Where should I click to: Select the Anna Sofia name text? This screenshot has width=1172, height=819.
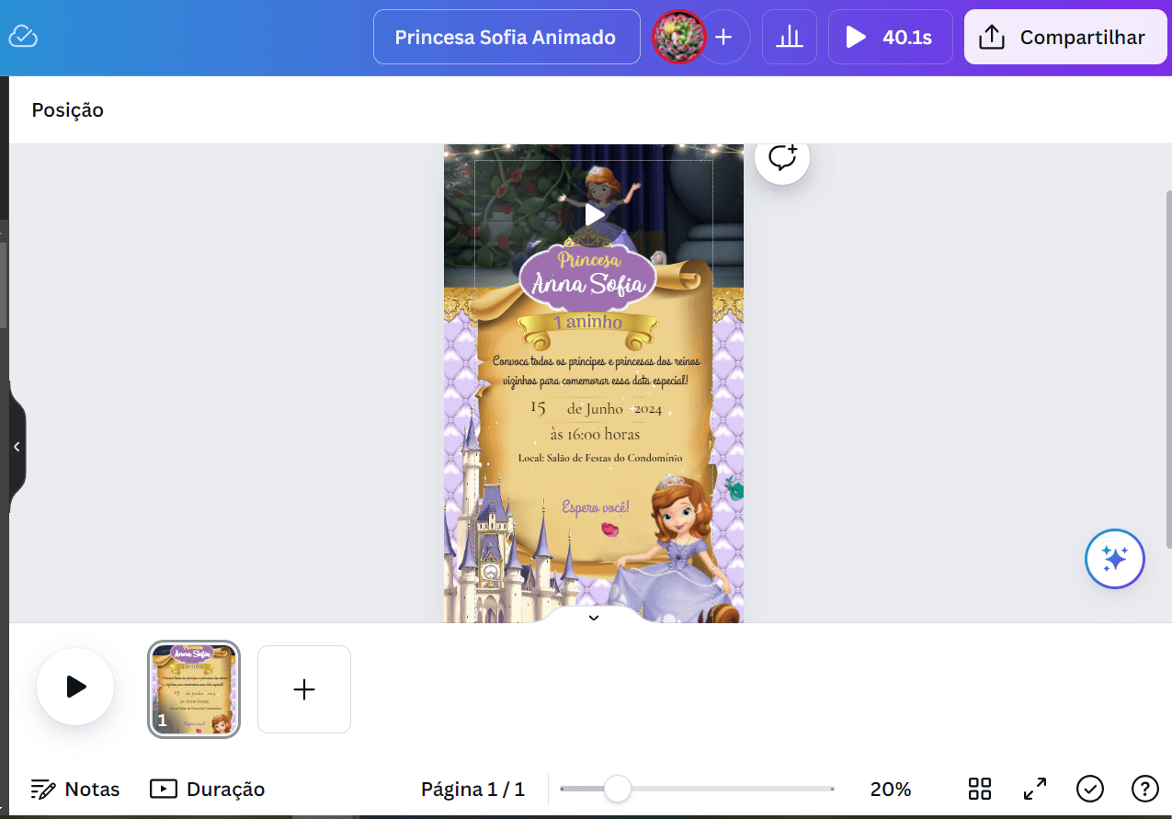point(588,286)
